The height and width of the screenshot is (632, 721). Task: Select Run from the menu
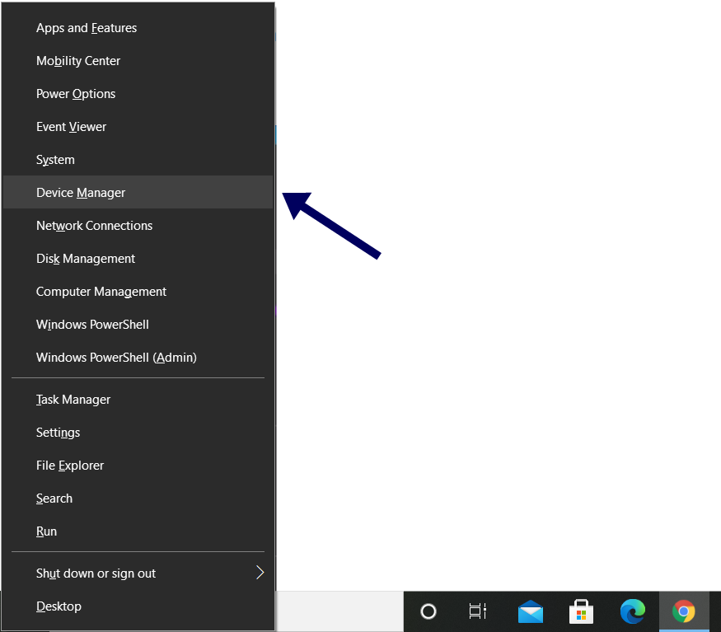[47, 531]
